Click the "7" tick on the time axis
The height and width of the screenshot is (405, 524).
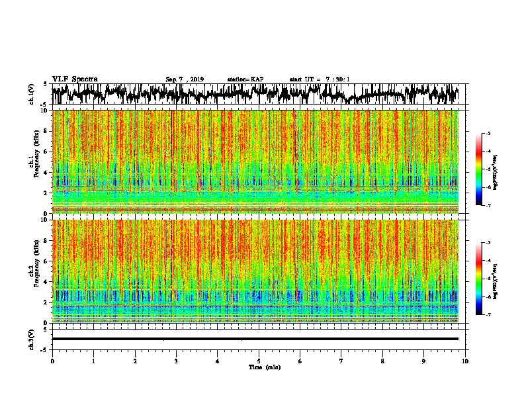[x=341, y=361]
